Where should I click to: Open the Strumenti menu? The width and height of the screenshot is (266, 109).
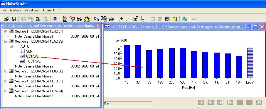48,10
